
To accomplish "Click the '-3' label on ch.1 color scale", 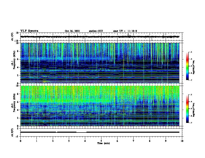I will click(191, 52).
